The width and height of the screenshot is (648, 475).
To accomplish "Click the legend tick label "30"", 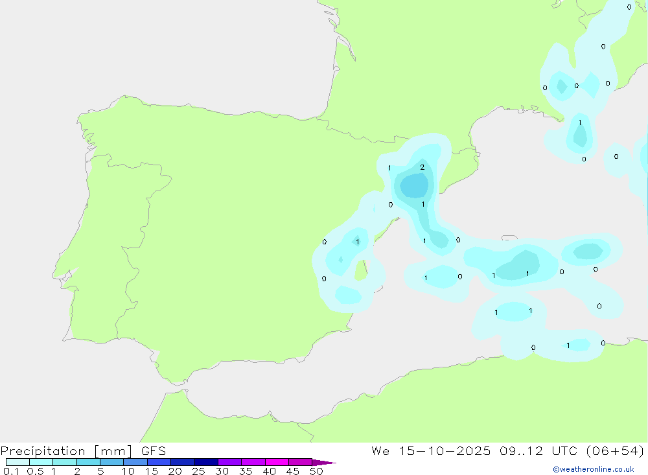I will click(222, 471).
